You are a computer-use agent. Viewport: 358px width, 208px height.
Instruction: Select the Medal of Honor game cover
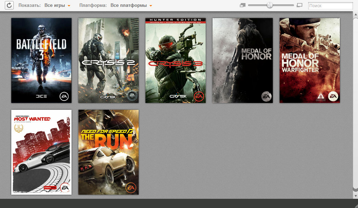click(243, 61)
